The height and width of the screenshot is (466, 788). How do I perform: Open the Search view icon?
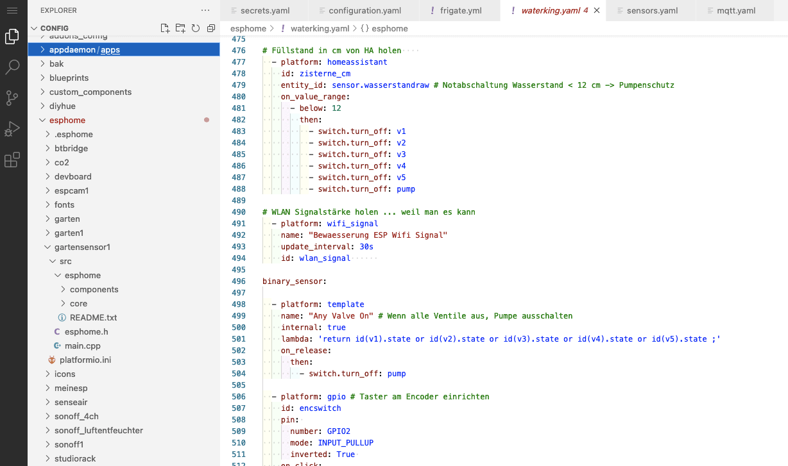tap(12, 67)
